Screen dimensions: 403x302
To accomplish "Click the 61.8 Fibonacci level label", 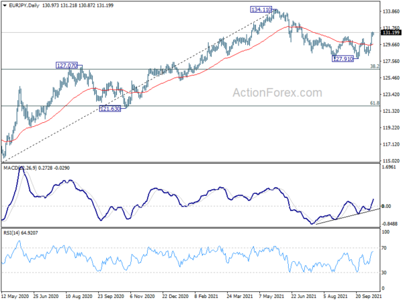I will coord(375,103).
